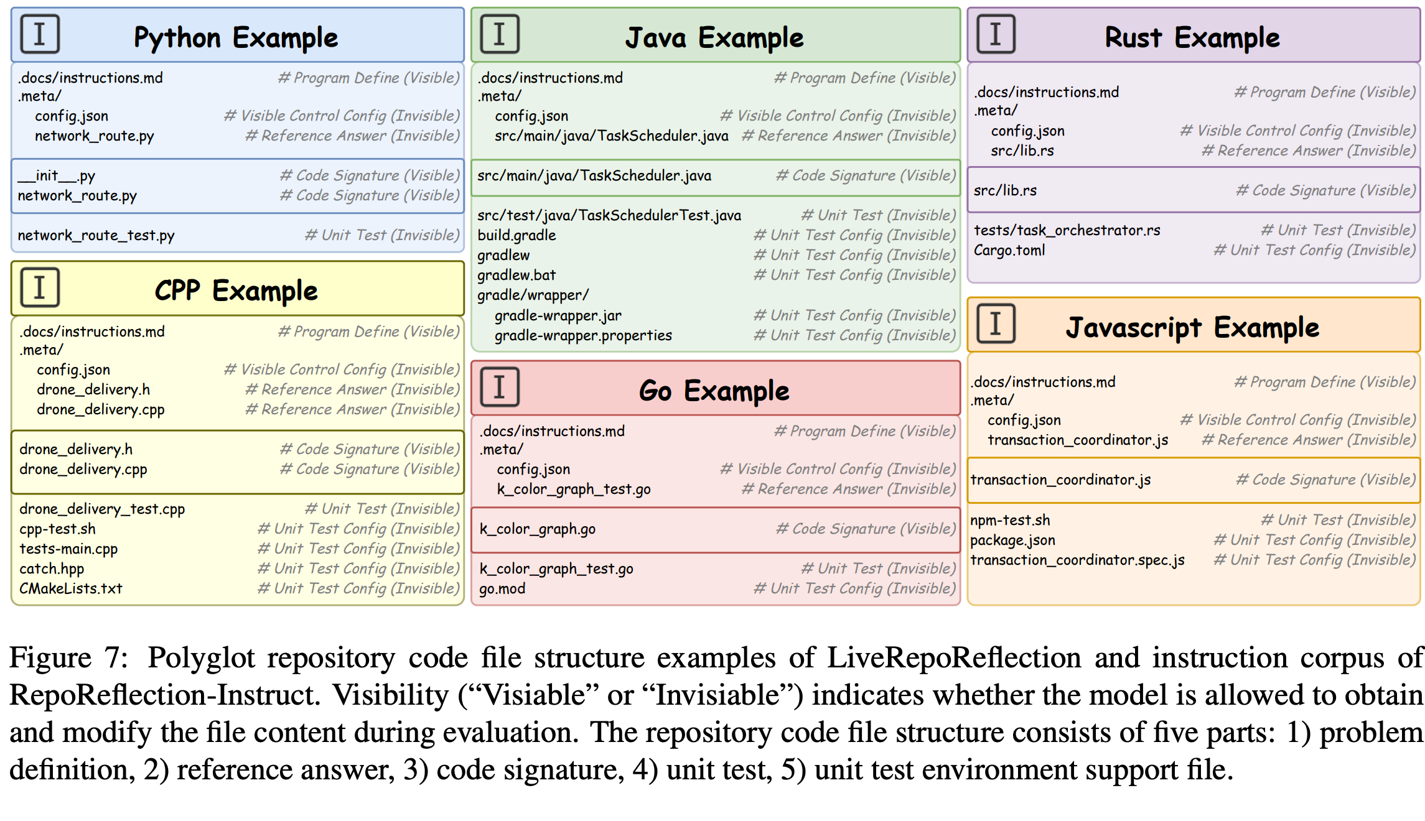This screenshot has height=821, width=1425.
Task: Click package.json in the Javascript panel
Action: [1012, 540]
